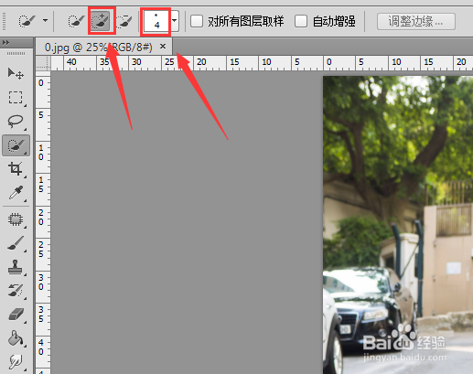This screenshot has height=374, width=473.
Task: Close the 0.jpg document tab
Action: coord(163,47)
